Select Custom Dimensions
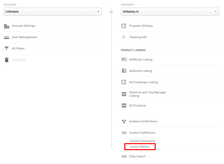 (x=142, y=141)
